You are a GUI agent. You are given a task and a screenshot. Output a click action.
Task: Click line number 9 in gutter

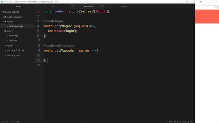pos(39,51)
